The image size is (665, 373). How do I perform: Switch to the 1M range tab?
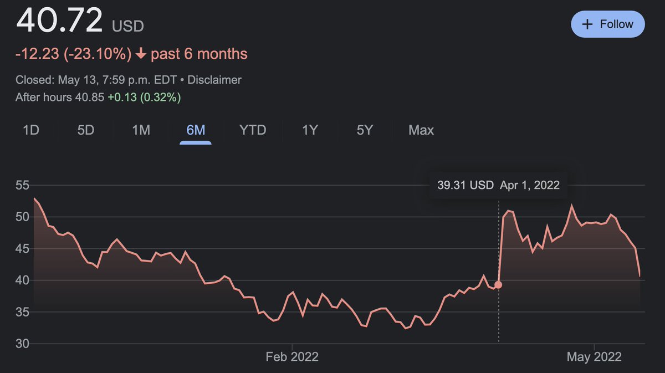tap(141, 130)
